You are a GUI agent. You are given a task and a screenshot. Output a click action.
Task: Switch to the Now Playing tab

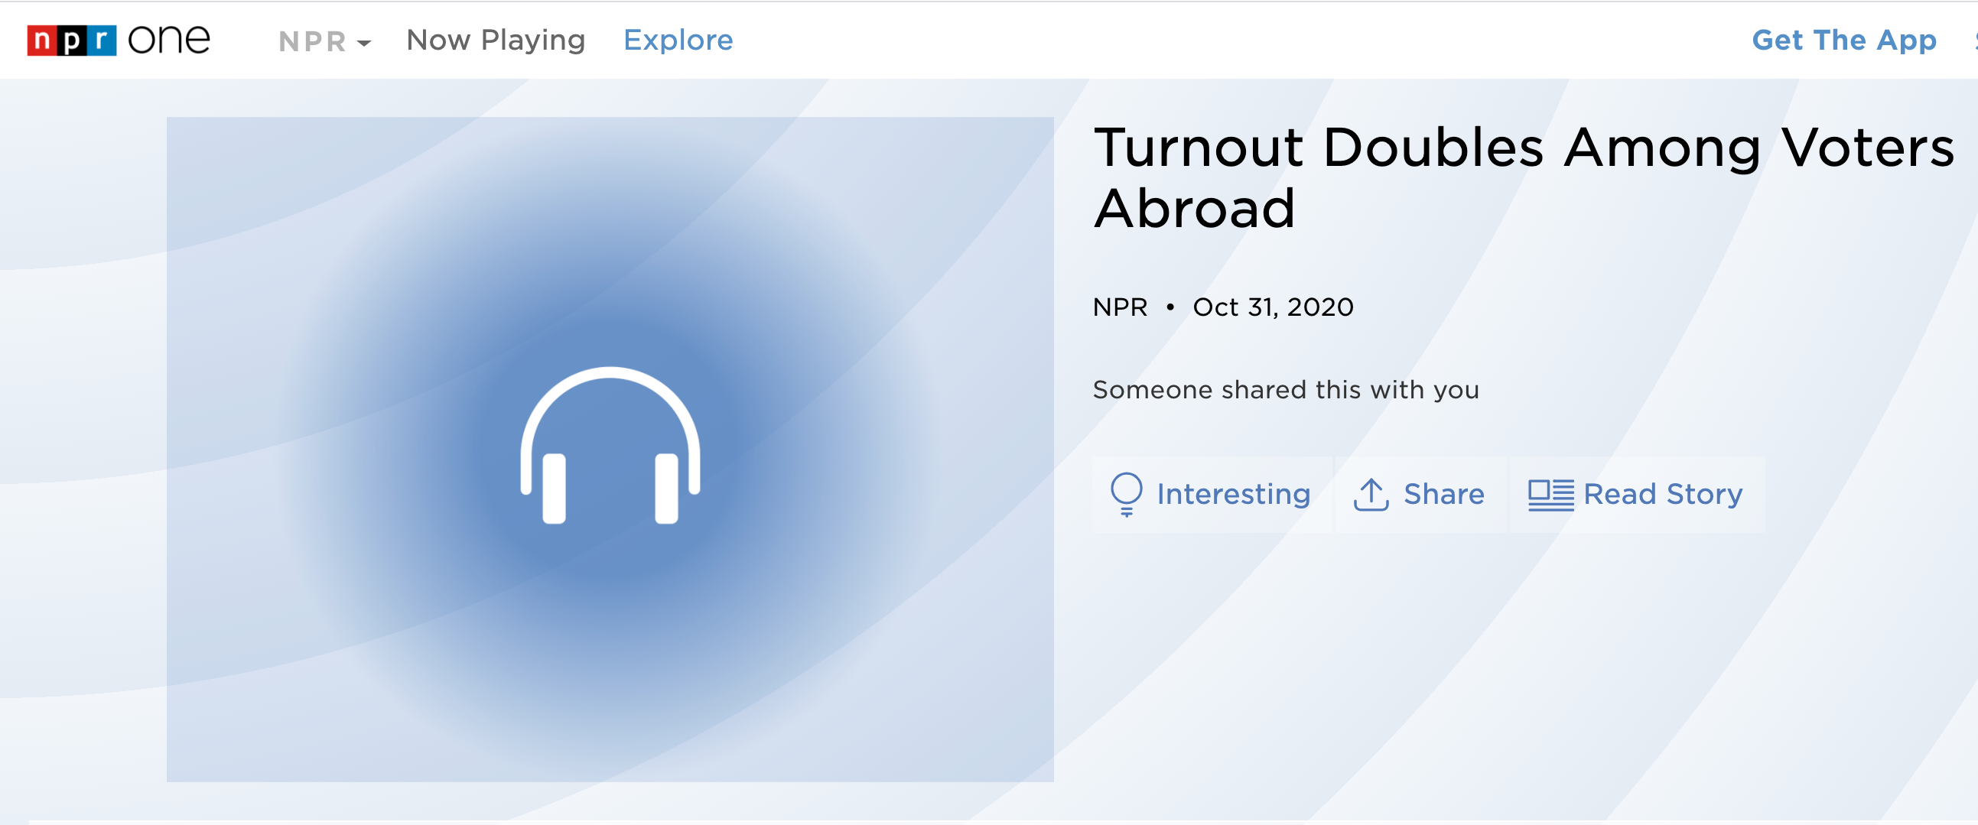click(x=496, y=40)
